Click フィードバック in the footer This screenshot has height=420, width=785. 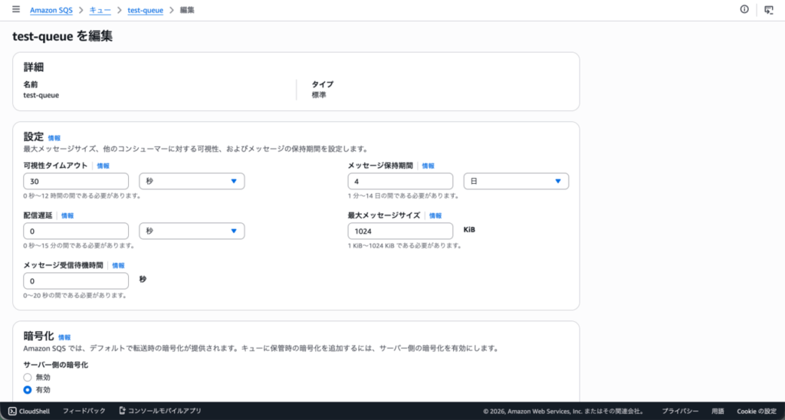point(84,411)
